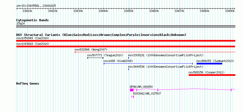Click the nsv507773 (Teague2010) label
The width and height of the screenshot is (243, 112).
pyautogui.click(x=105, y=55)
